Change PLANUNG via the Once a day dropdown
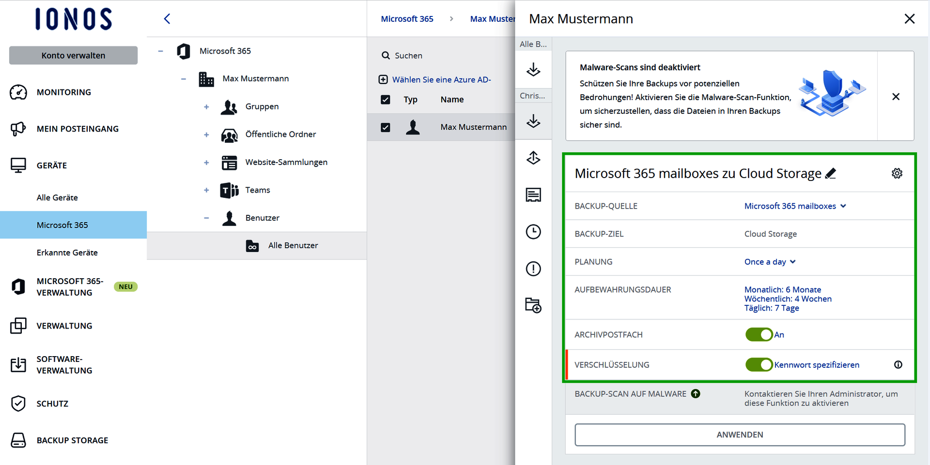 770,262
